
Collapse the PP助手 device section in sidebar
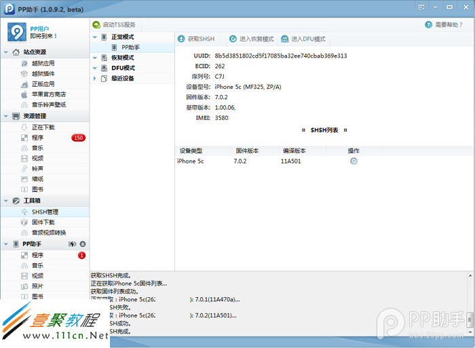pyautogui.click(x=5, y=244)
